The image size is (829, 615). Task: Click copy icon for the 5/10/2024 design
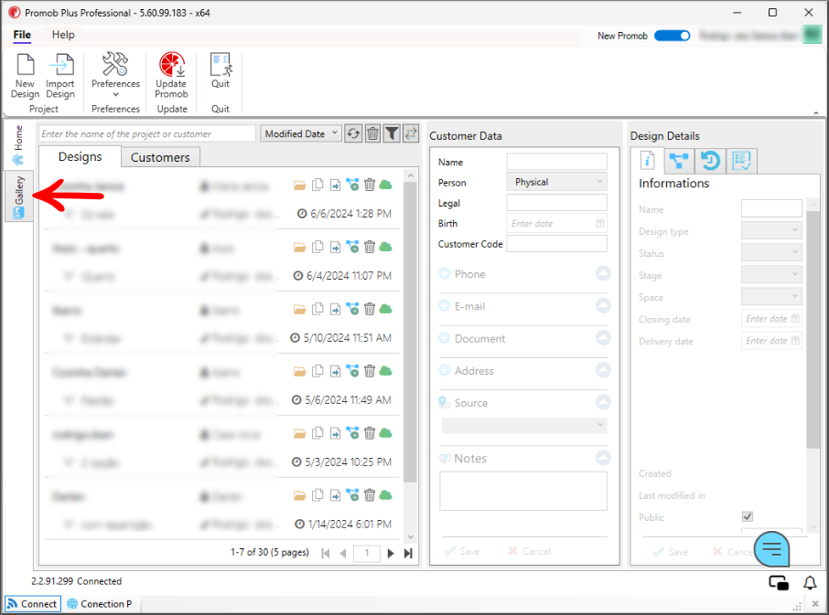coord(318,309)
